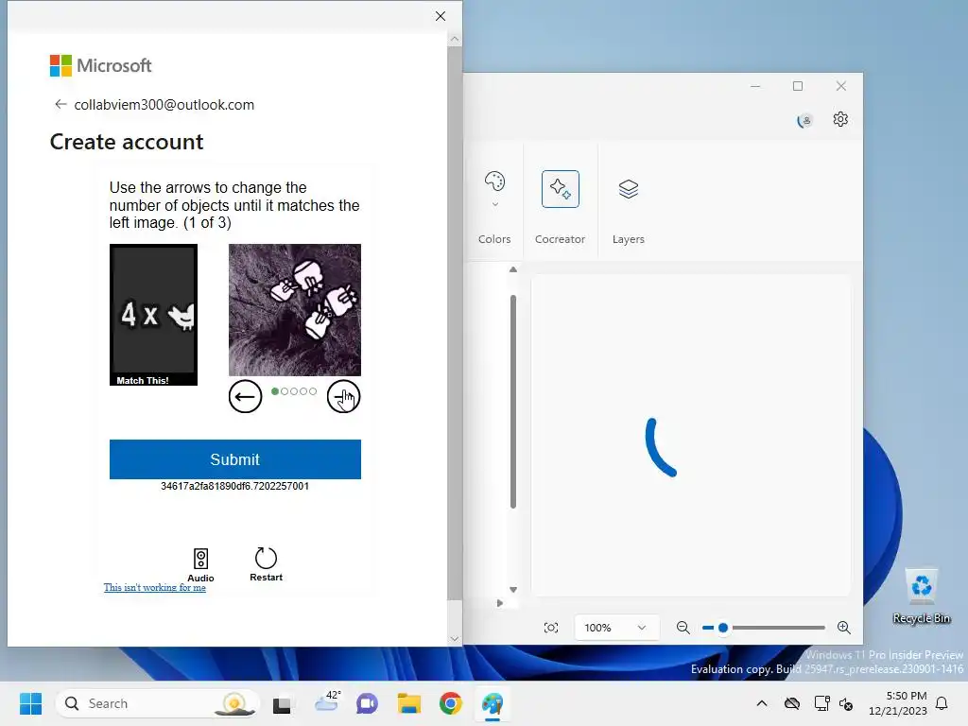
Task: Open Paint settings gear
Action: pyautogui.click(x=840, y=119)
